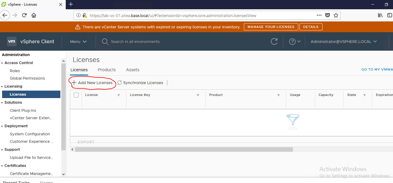Click Add New Licenses button
Screen dimensions: 393x183
click(92, 83)
